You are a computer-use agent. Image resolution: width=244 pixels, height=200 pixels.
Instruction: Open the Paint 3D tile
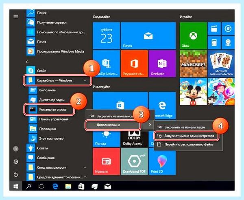tap(162, 161)
